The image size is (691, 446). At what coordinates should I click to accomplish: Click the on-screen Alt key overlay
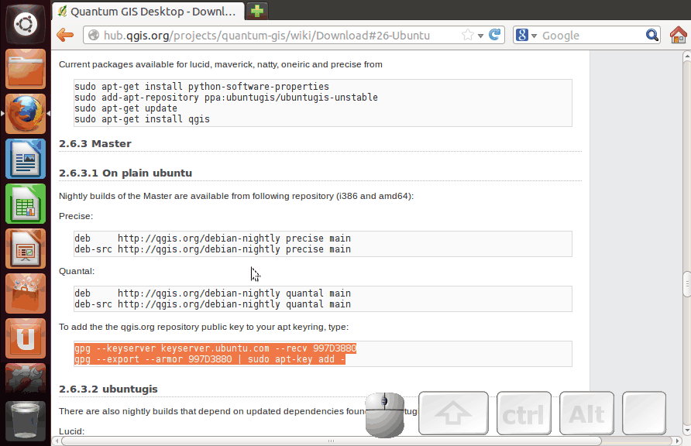[x=586, y=413]
